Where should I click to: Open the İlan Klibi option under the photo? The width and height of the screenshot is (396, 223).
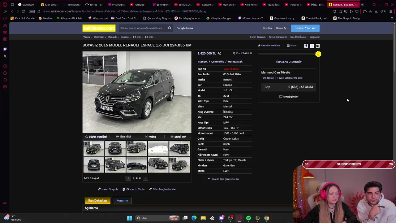pyautogui.click(x=123, y=137)
